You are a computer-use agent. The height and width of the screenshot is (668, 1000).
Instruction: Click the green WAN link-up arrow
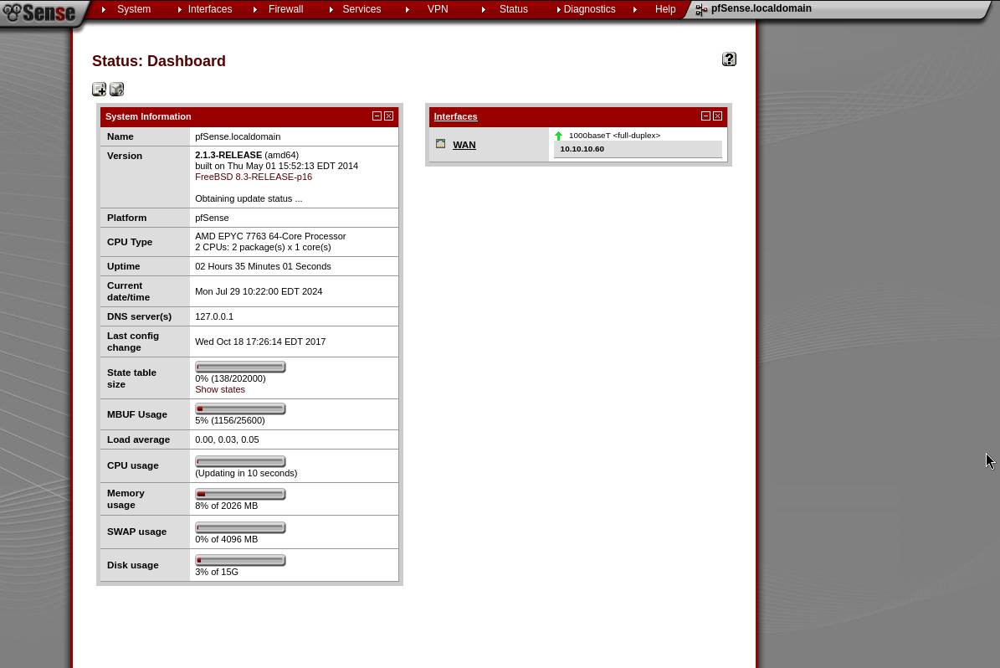pyautogui.click(x=559, y=136)
